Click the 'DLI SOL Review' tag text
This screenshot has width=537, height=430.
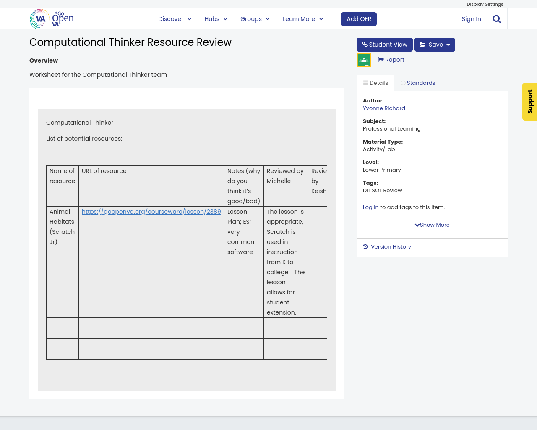[382, 191]
